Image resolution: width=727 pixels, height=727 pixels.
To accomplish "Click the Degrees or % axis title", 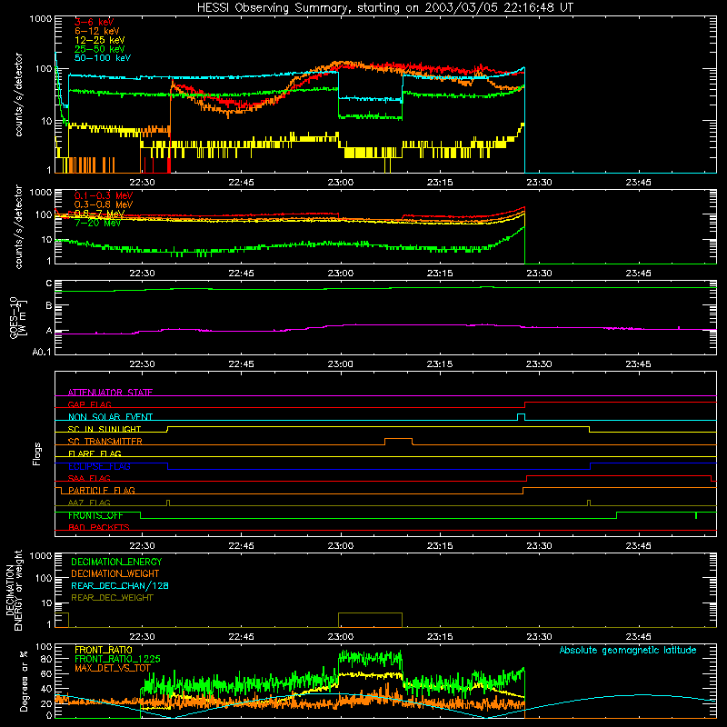I will click(24, 681).
